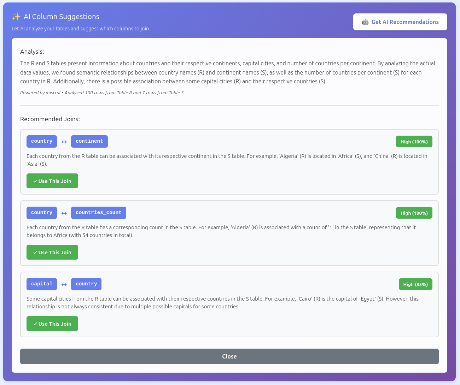460x385 pixels.
Task: Click the country chip paired with countries_count
Action: coord(42,213)
